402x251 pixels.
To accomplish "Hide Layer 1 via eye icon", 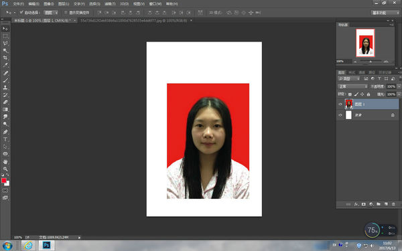I will pos(340,104).
